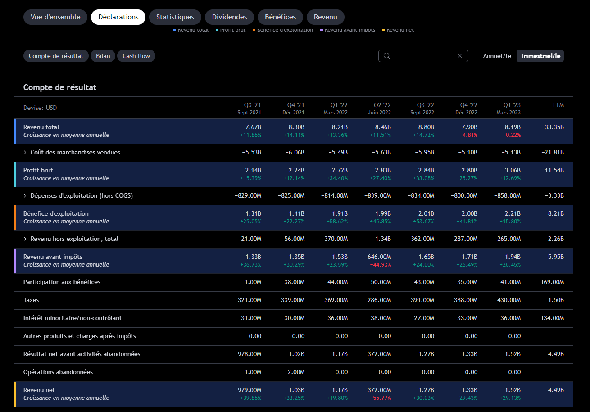Click the magnifier icon in search box
Viewport: 590px width, 412px height.
click(x=387, y=56)
